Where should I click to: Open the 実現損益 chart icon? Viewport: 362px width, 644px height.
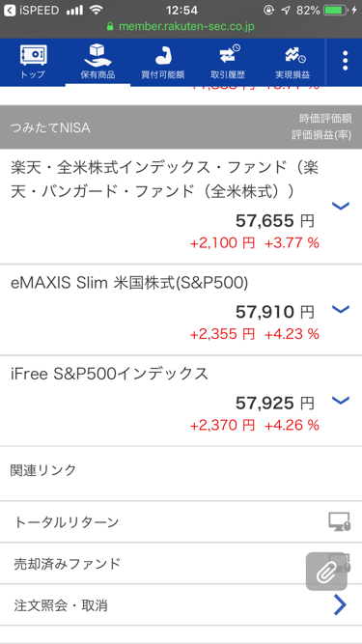pos(295,55)
